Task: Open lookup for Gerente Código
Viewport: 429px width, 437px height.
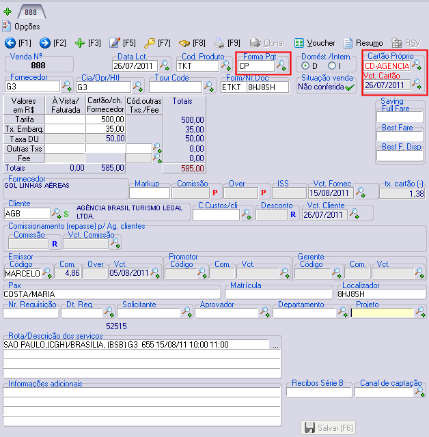Action: coord(337,273)
